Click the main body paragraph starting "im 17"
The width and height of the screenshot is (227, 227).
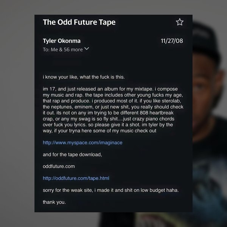coord(113,110)
